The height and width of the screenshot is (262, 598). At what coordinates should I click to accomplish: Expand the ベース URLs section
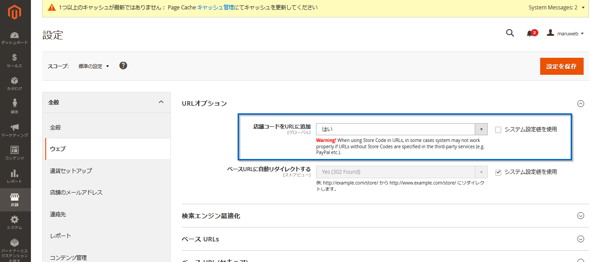383,239
